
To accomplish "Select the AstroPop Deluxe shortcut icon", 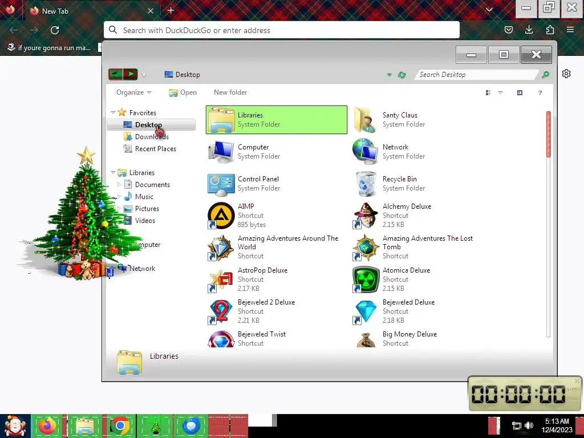I will pos(221,279).
